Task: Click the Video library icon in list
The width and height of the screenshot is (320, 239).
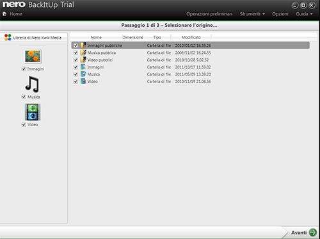Action: click(x=83, y=81)
